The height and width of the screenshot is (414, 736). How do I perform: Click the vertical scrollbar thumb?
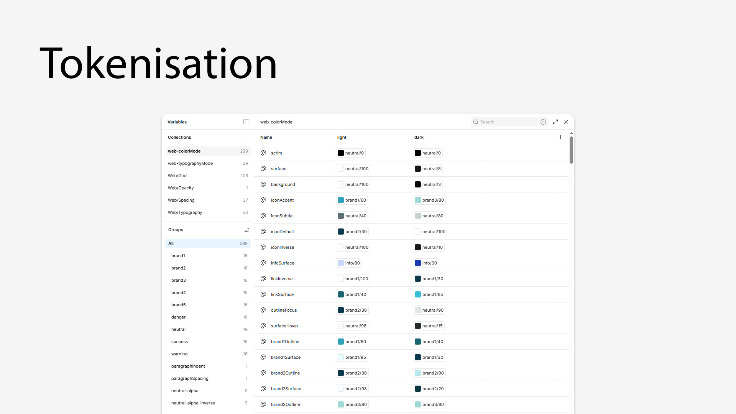click(x=571, y=150)
